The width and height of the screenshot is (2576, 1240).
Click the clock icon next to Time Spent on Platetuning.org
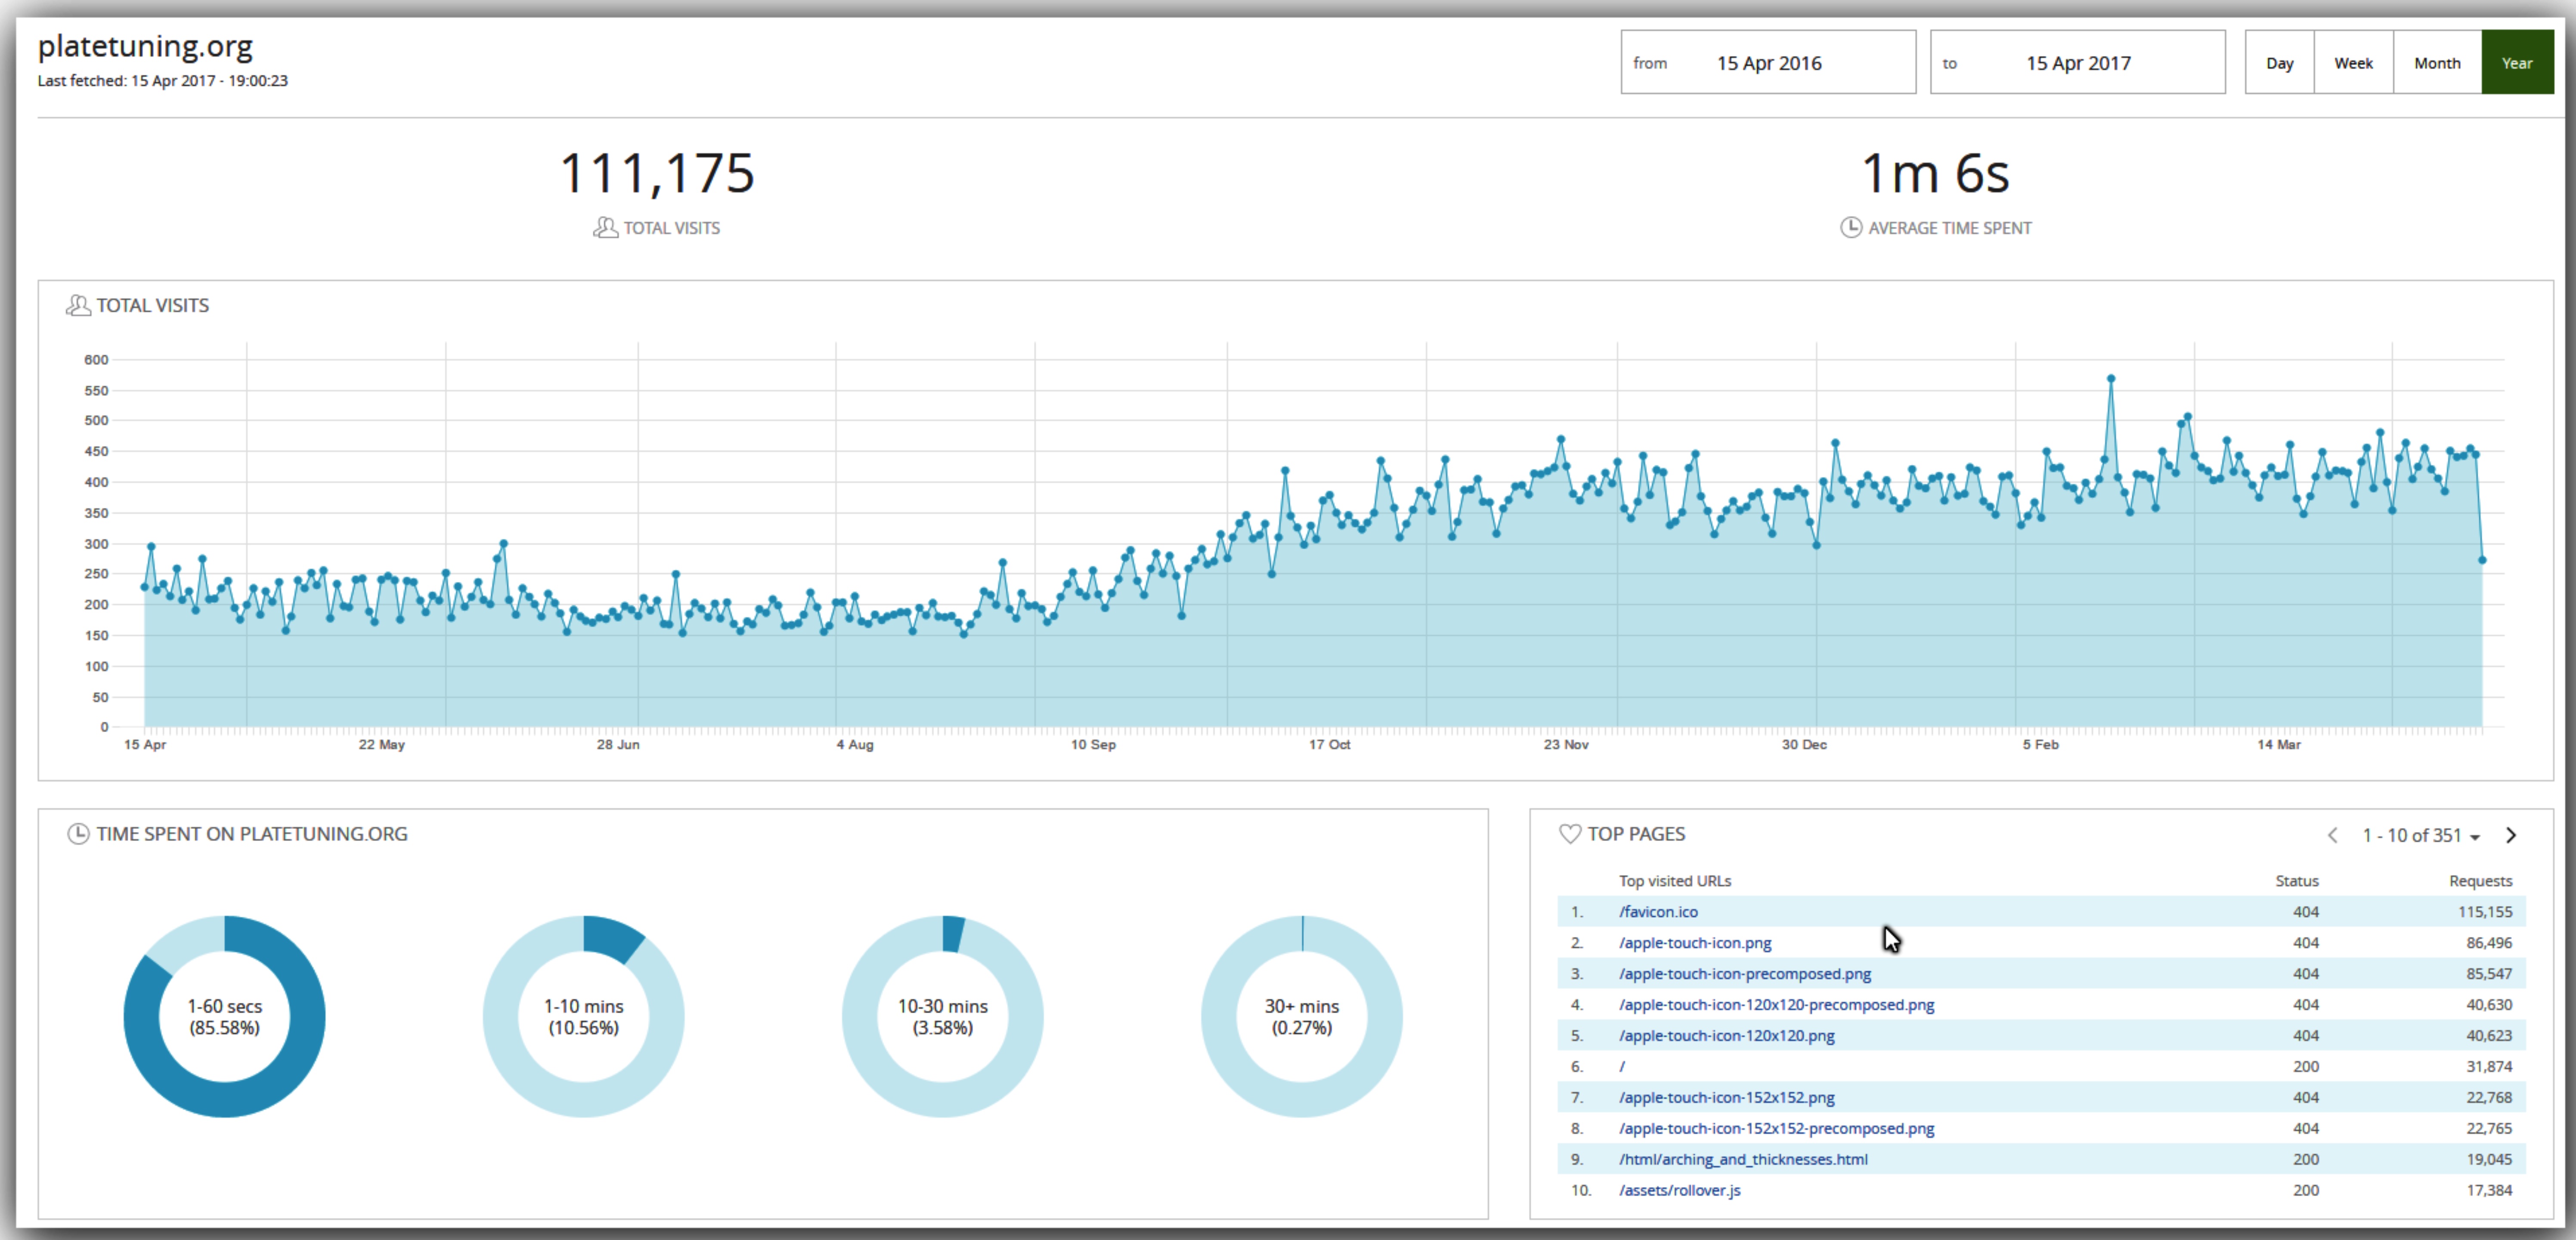click(x=78, y=834)
